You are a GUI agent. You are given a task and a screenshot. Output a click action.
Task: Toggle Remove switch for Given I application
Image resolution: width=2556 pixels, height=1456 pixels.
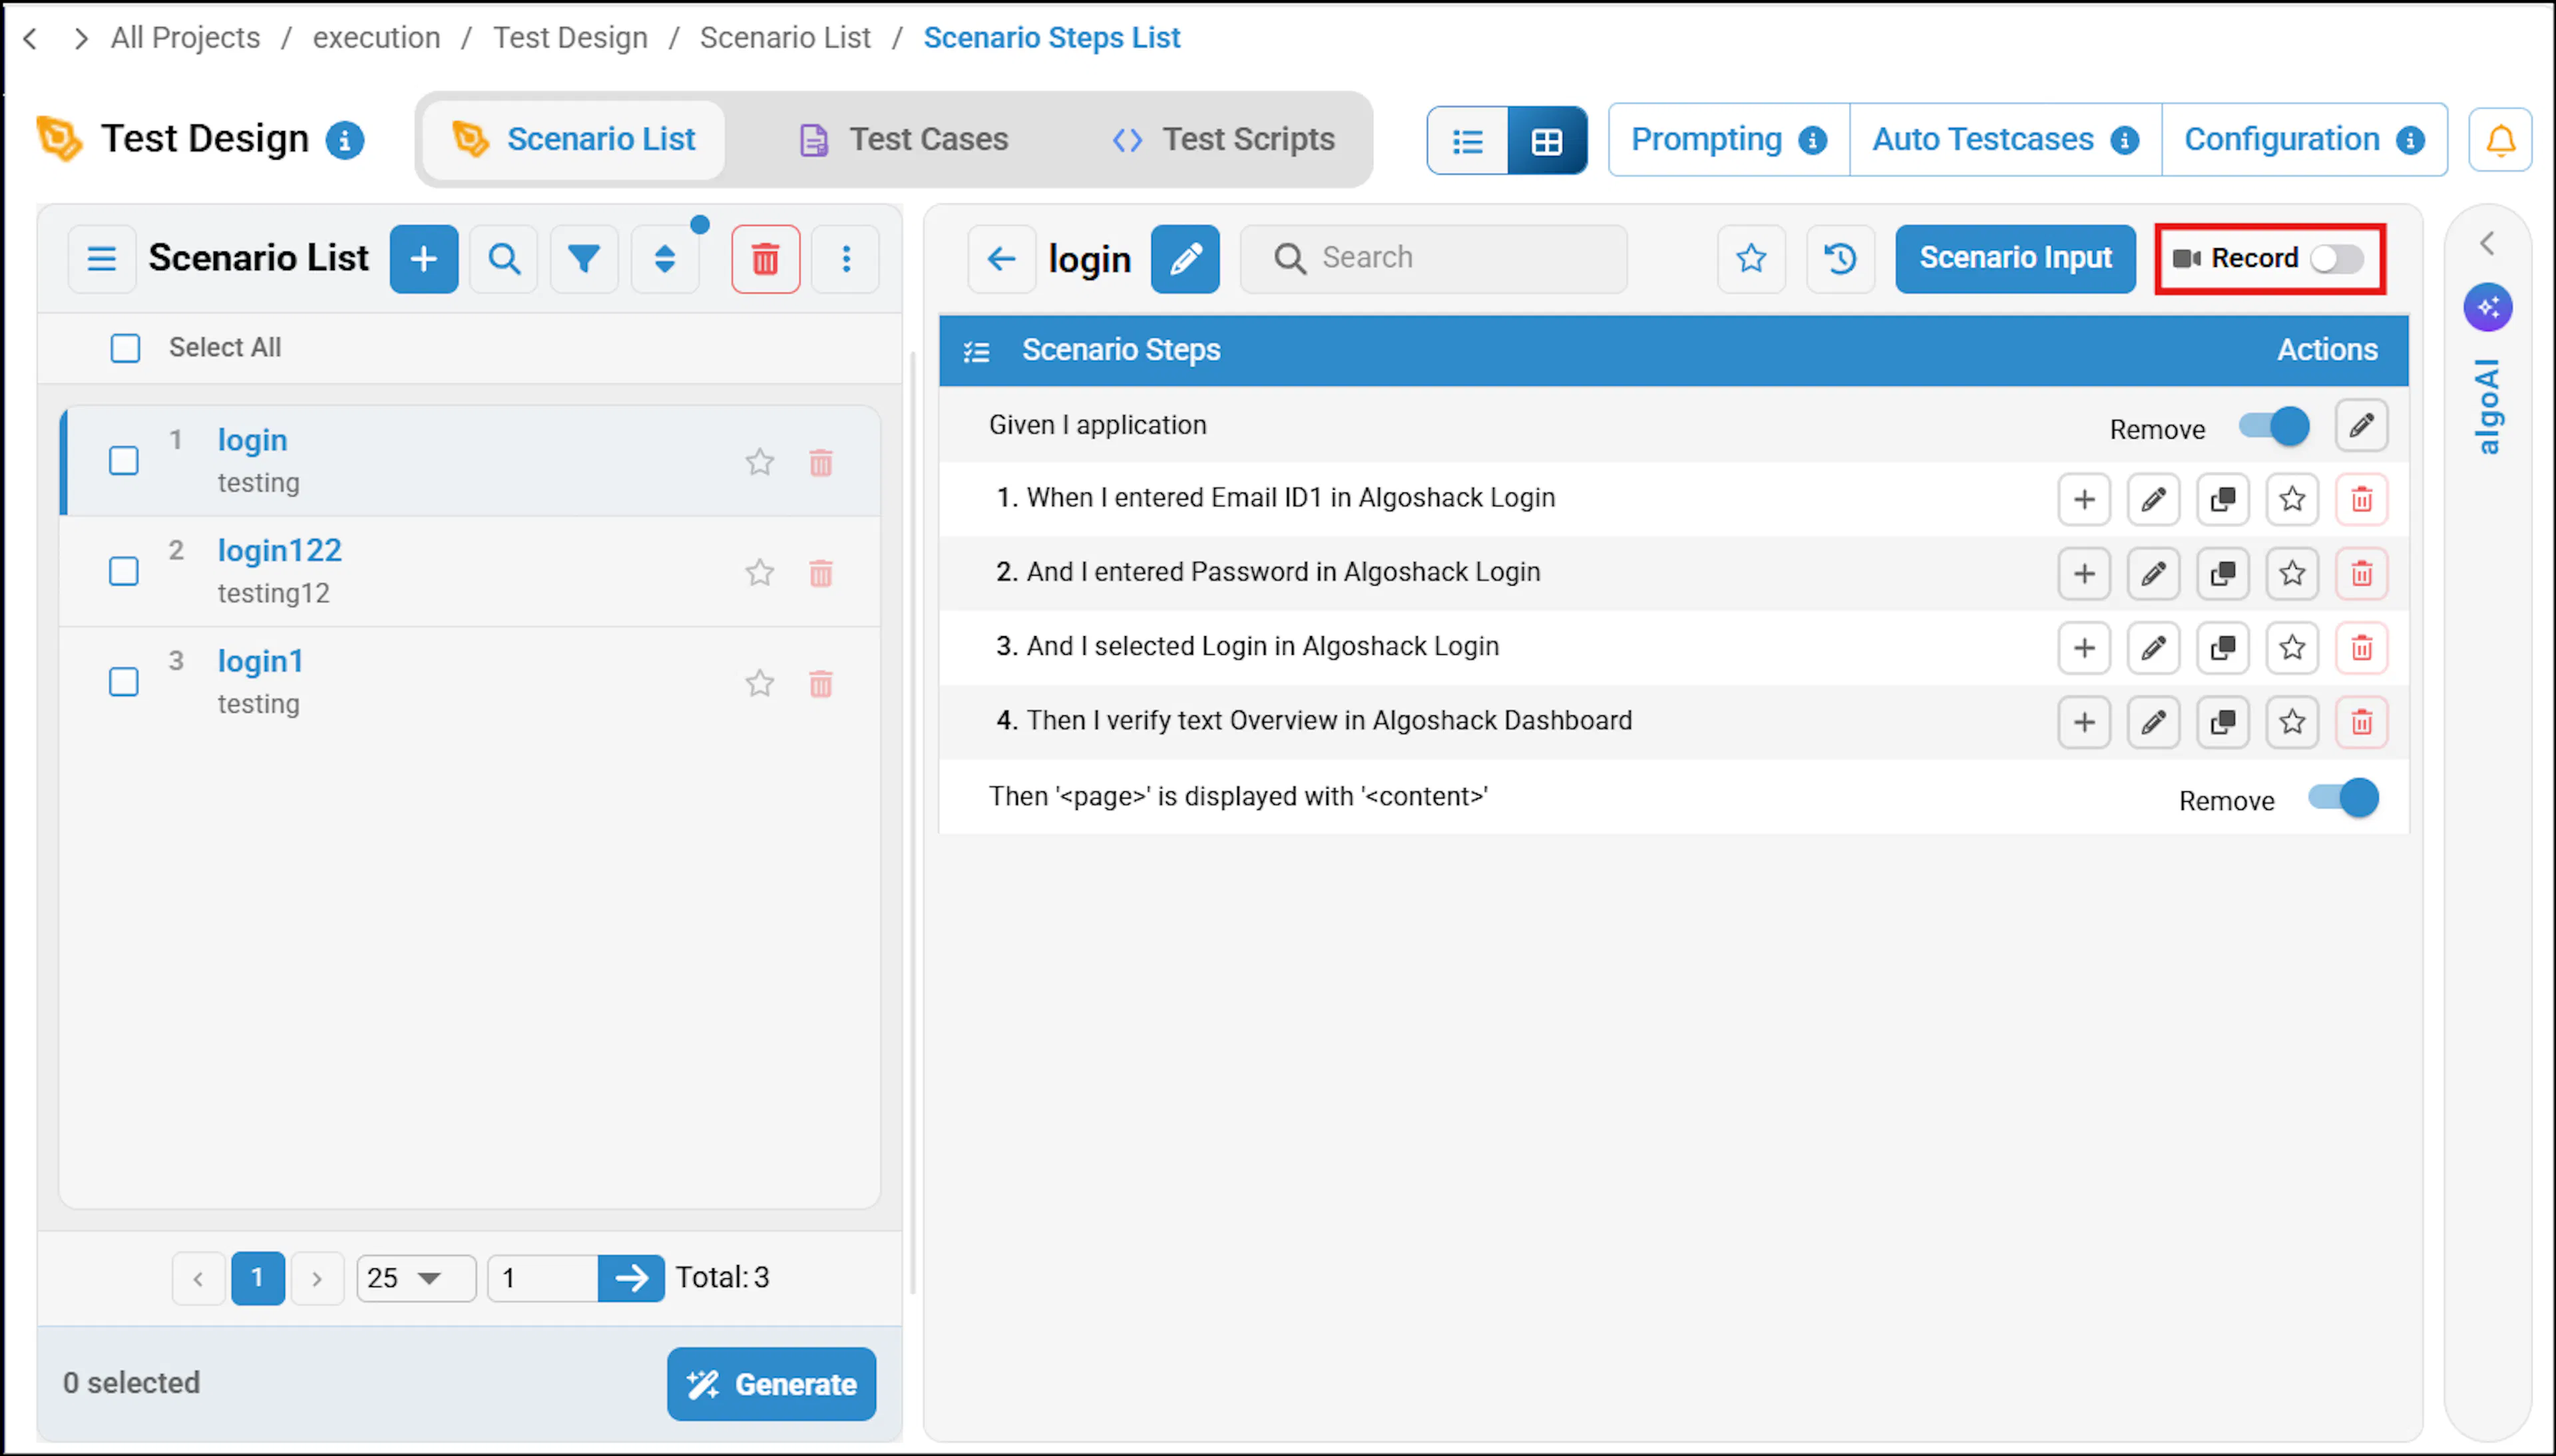(2274, 427)
